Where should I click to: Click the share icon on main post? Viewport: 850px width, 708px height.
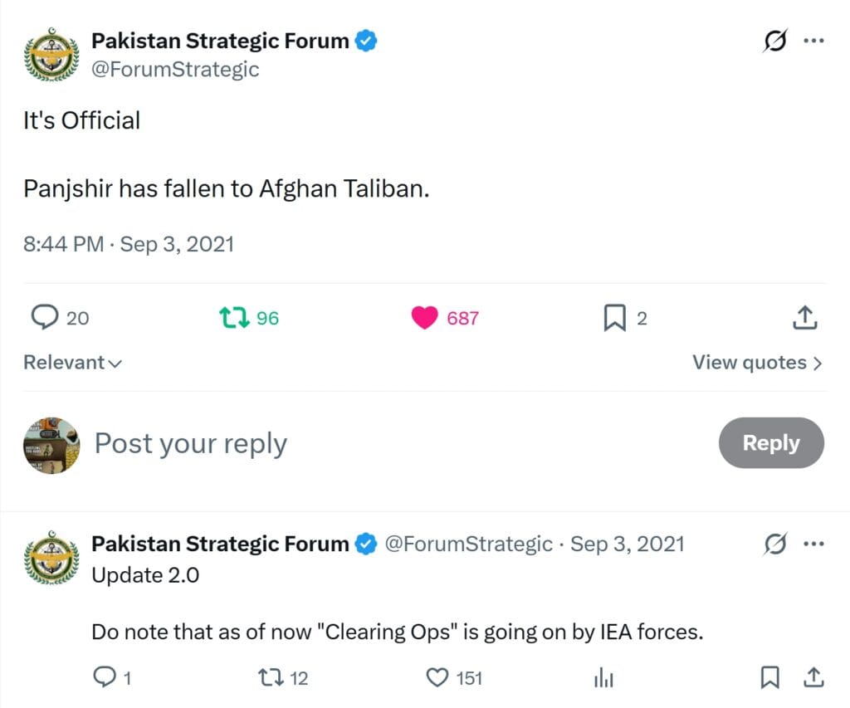point(805,317)
